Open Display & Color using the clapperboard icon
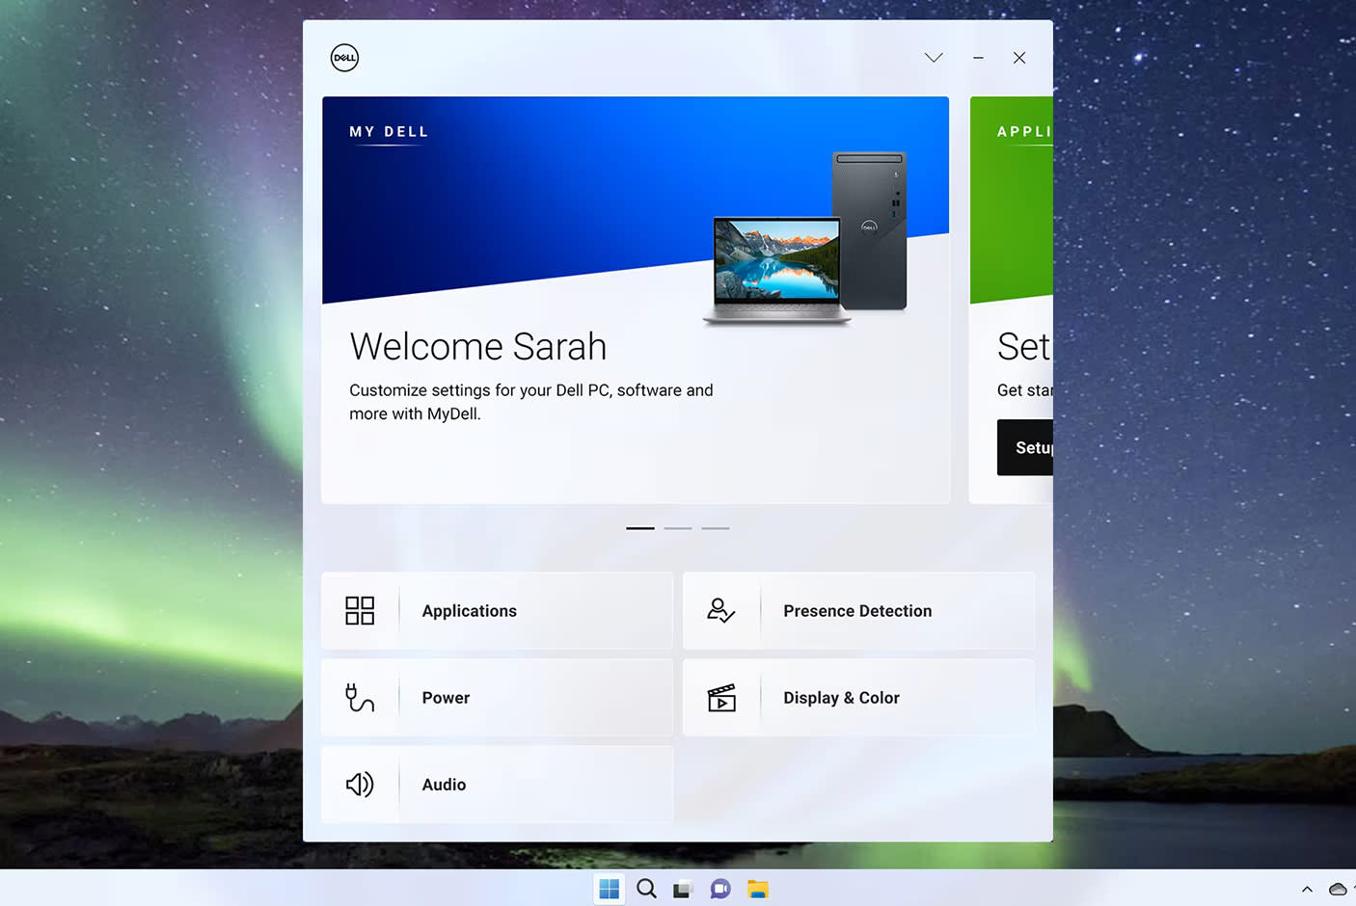 coord(721,697)
